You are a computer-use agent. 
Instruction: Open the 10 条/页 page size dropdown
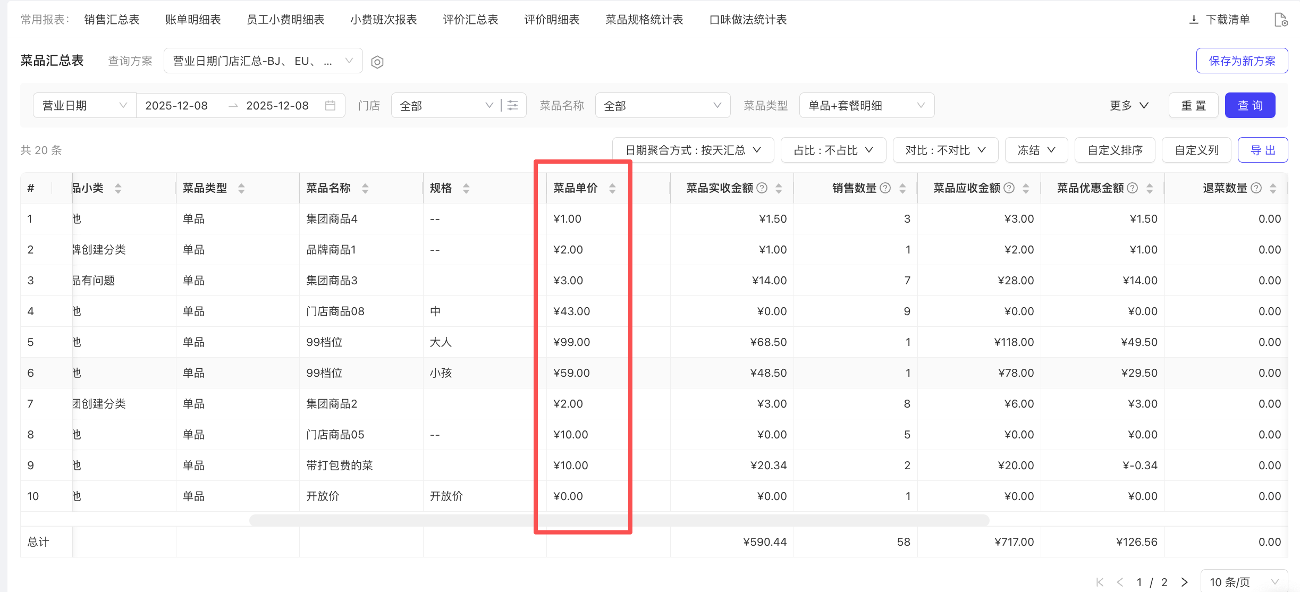(1243, 582)
